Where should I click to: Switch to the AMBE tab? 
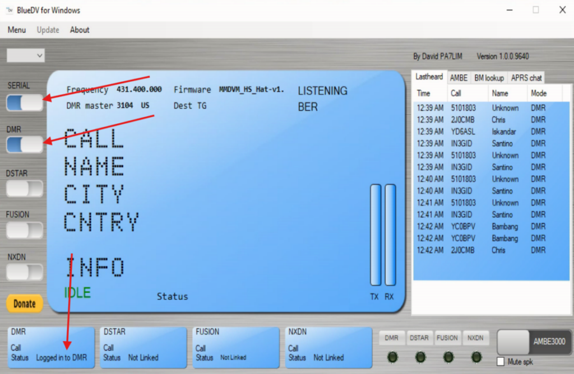459,78
